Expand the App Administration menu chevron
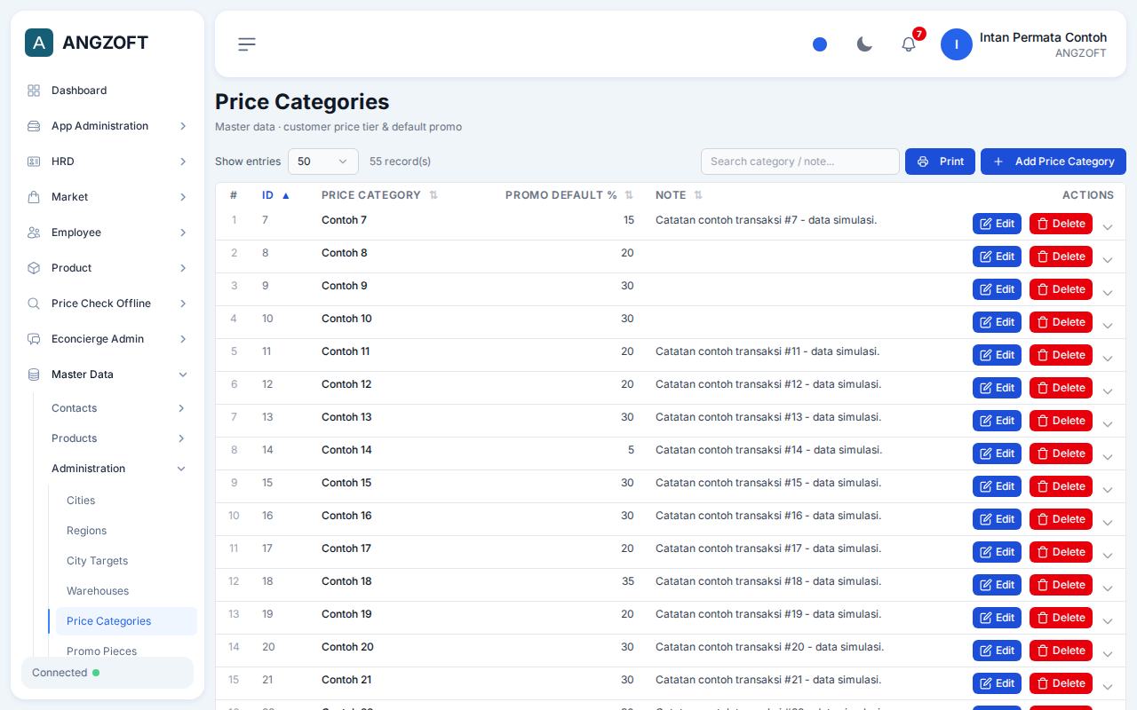This screenshot has width=1137, height=710. tap(183, 126)
